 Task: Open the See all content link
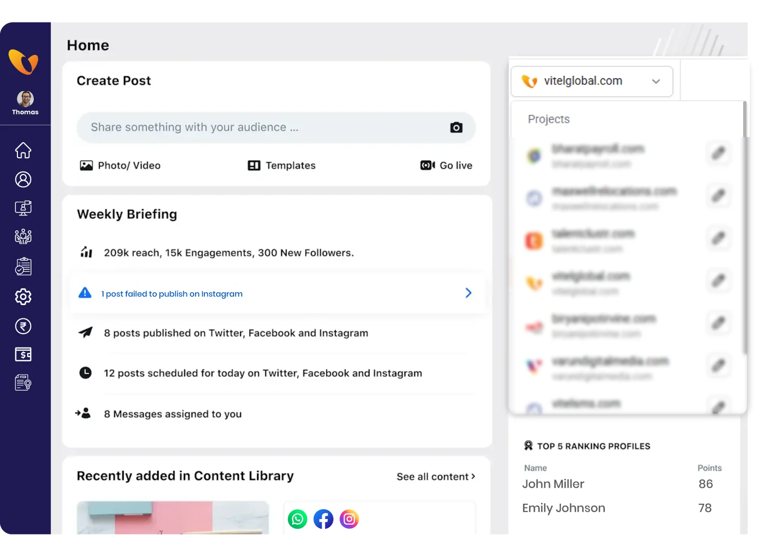[435, 476]
